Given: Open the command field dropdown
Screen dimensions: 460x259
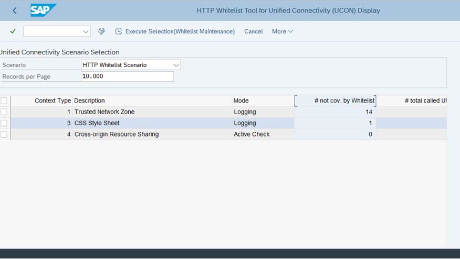Looking at the screenshot, I should point(86,31).
